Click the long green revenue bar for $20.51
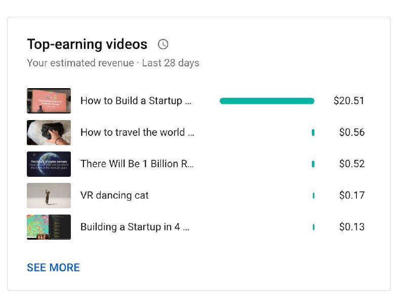 [267, 101]
